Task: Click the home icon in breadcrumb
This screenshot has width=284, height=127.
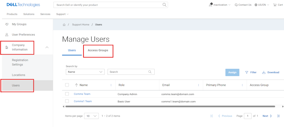Action: pos(64,25)
